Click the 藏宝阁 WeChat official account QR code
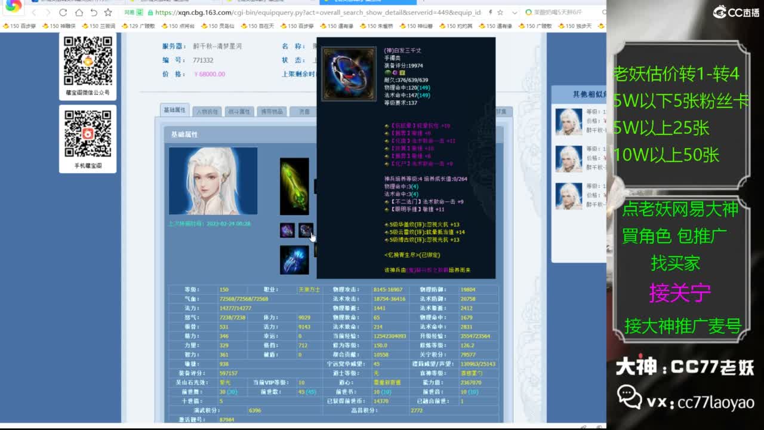 point(88,60)
